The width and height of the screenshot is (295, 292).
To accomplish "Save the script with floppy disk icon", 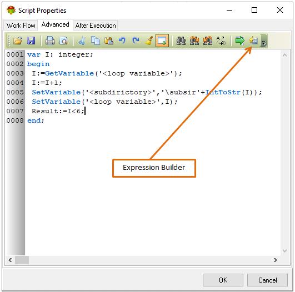I will pos(31,41).
